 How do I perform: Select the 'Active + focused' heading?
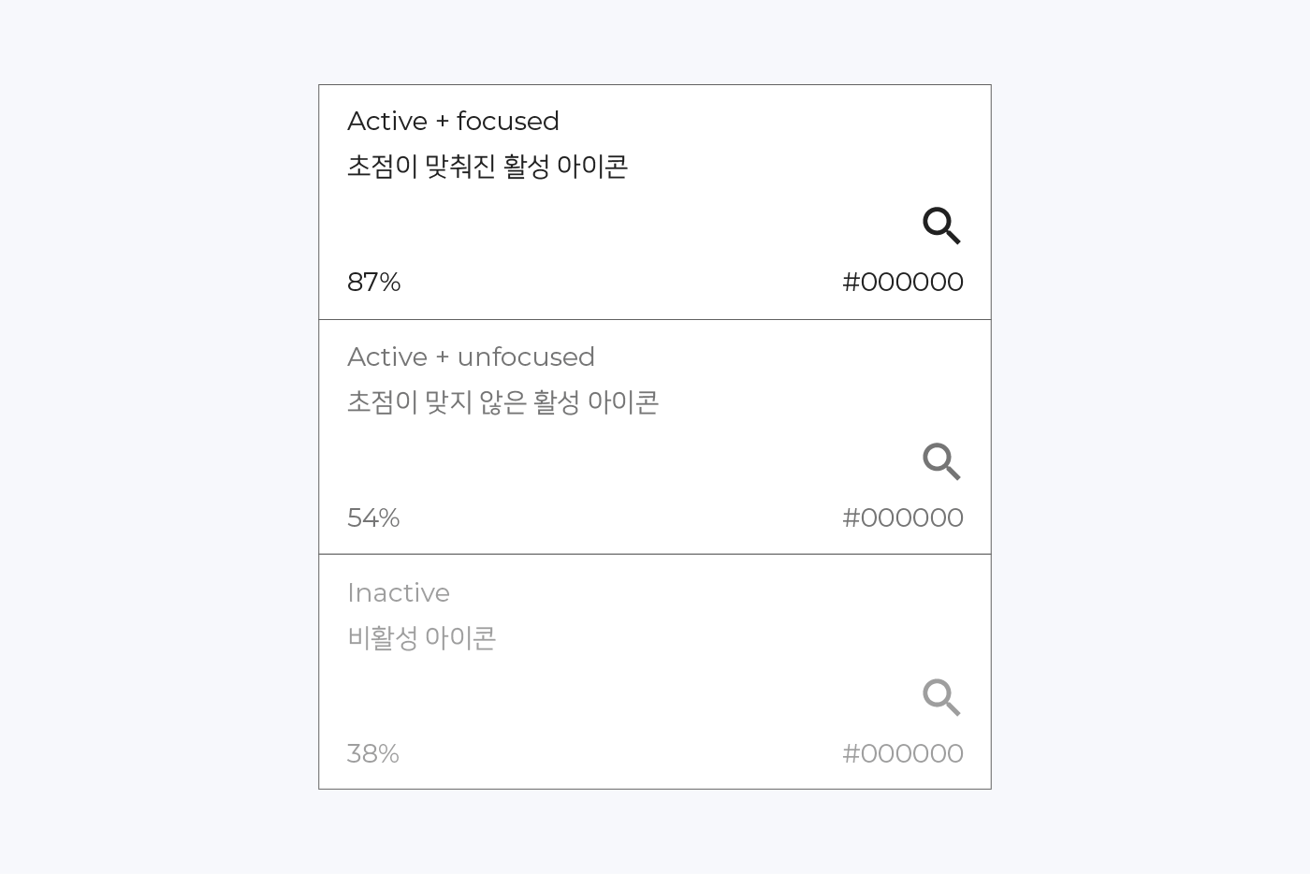(x=453, y=121)
